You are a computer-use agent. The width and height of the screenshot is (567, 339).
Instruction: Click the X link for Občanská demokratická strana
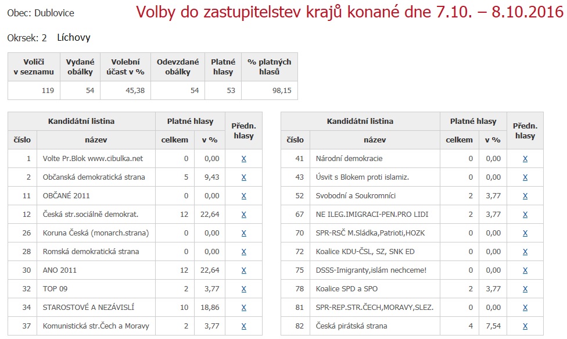243,177
